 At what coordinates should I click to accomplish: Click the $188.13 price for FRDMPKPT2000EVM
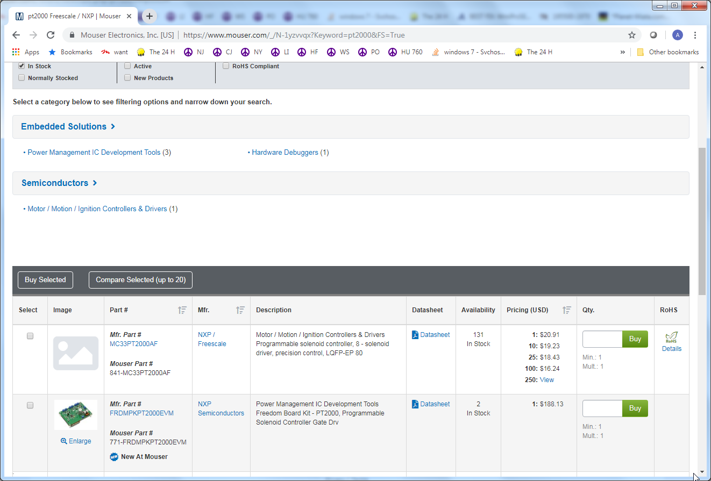coord(552,404)
